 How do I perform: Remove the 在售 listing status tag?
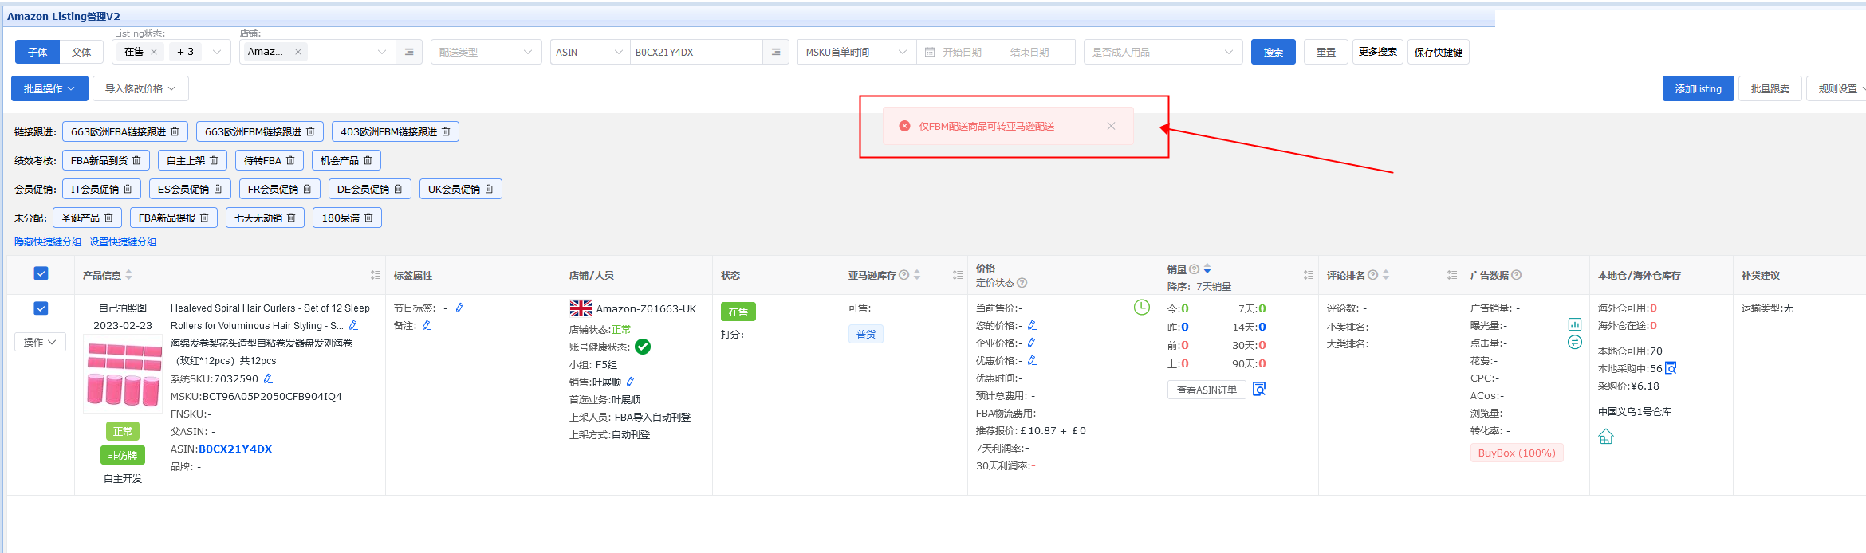154,52
